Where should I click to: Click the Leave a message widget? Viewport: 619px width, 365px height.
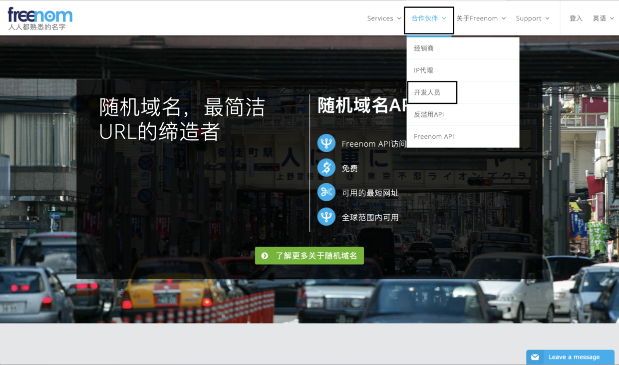pos(570,357)
